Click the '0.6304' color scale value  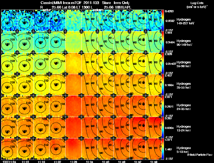click(169, 128)
